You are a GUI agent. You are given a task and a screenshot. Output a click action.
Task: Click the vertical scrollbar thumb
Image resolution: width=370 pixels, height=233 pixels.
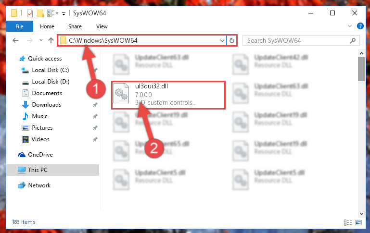361,69
